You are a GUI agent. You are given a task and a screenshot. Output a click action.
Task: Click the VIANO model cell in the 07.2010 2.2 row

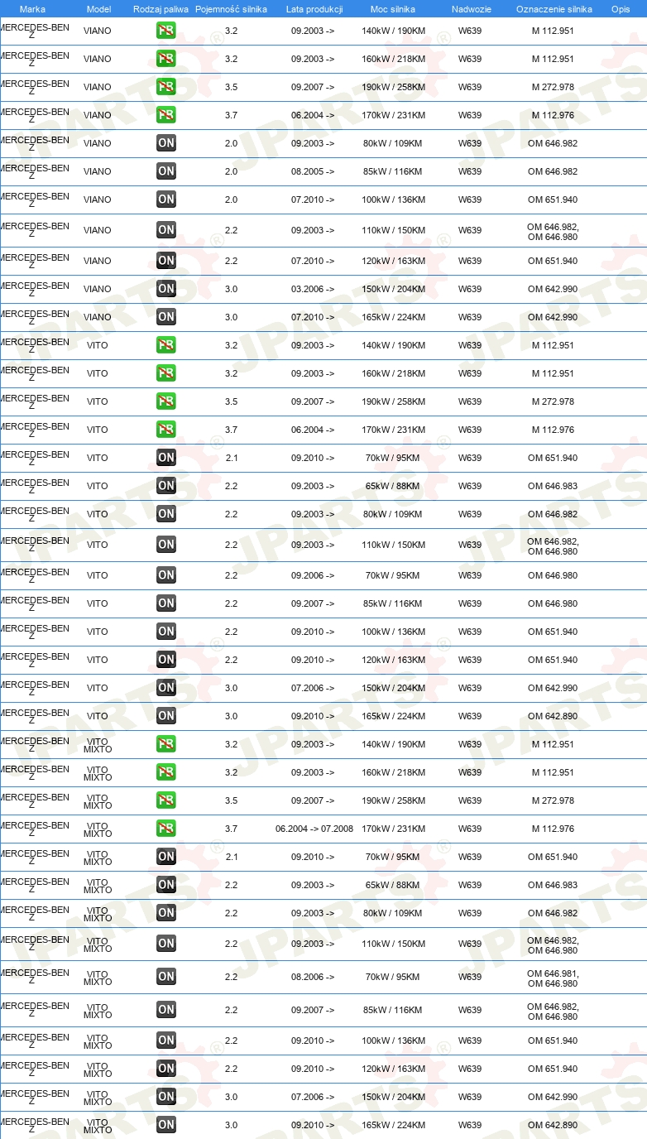click(x=98, y=261)
